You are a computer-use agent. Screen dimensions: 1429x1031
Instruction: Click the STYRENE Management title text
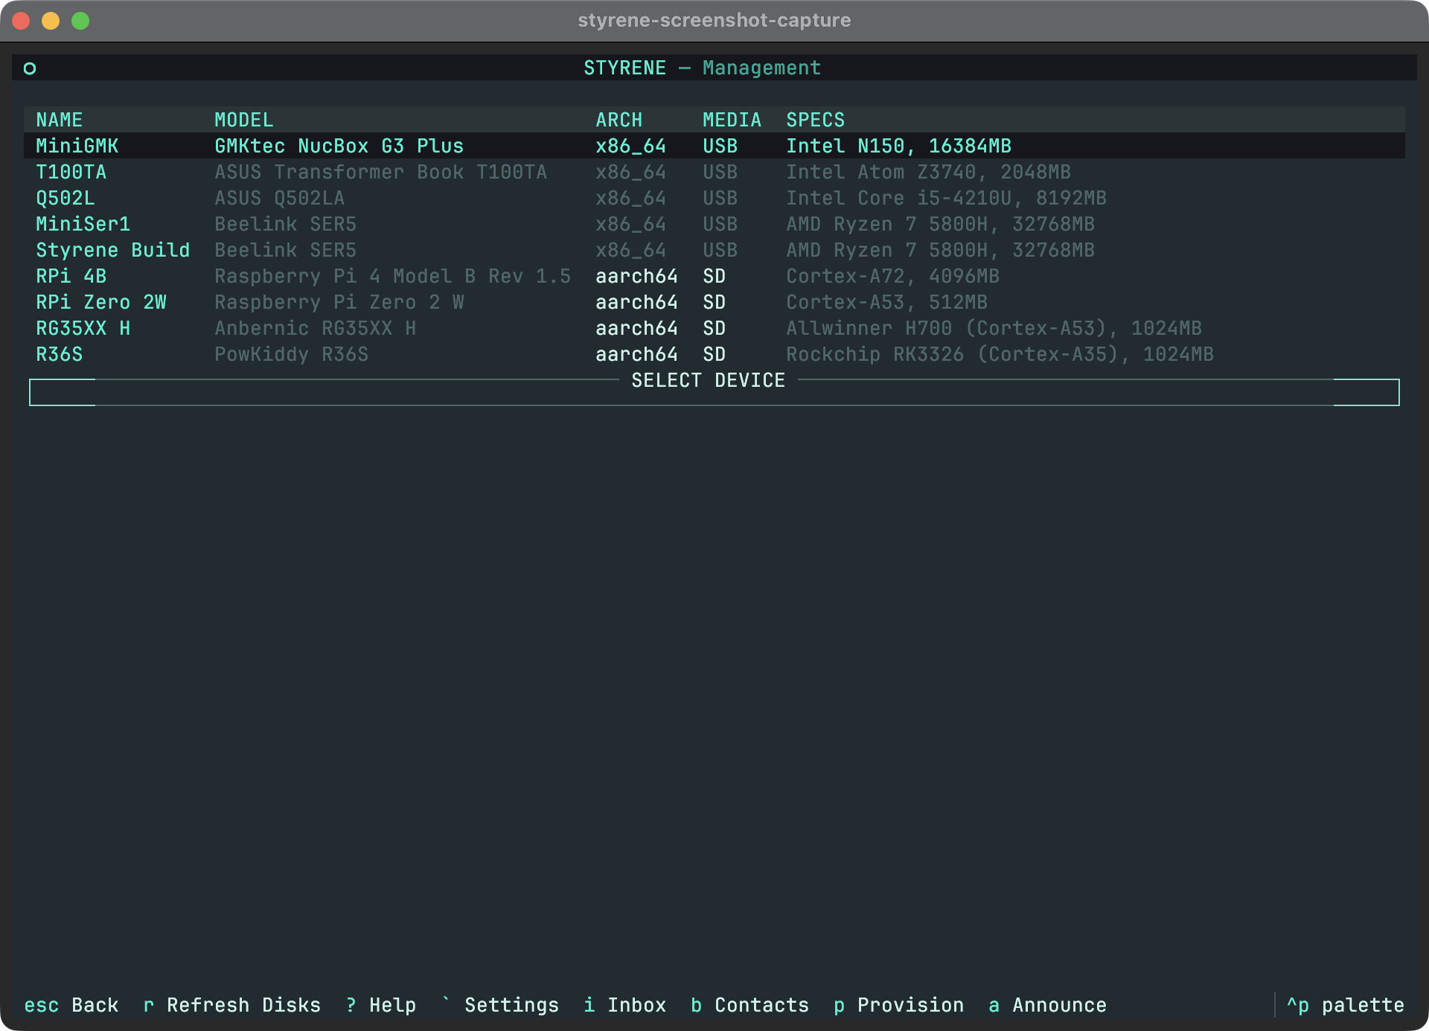[x=701, y=68]
